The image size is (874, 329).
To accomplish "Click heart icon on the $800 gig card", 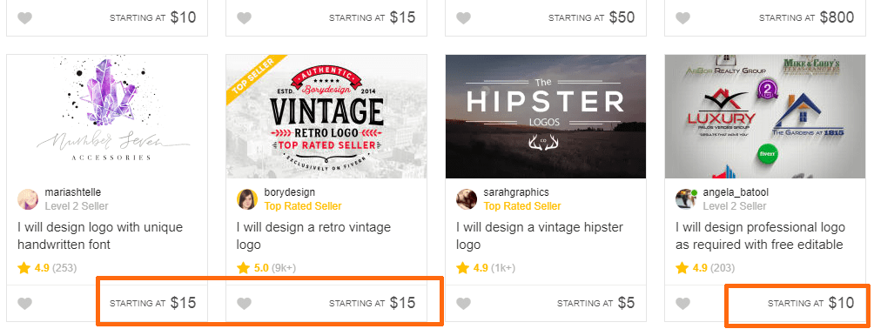I will (682, 18).
